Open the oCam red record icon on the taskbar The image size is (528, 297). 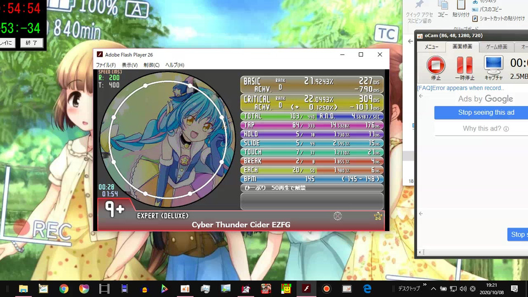tap(326, 289)
